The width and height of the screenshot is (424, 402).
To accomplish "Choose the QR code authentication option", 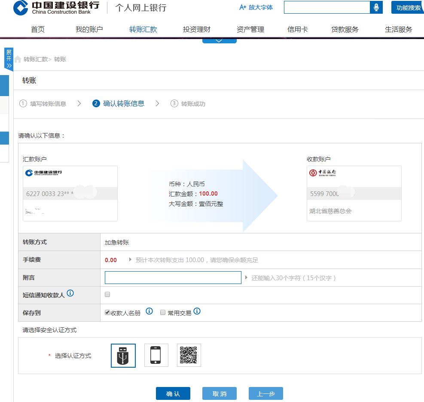I will [189, 355].
